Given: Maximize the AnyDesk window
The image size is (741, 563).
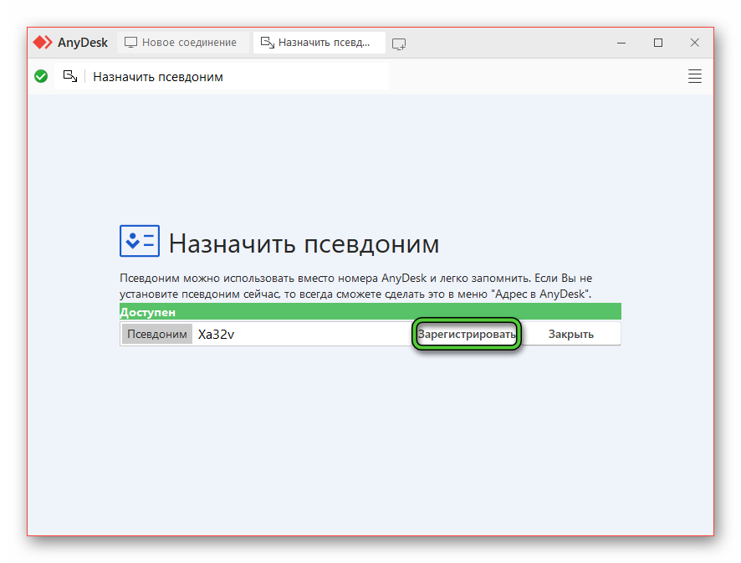Looking at the screenshot, I should point(658,43).
